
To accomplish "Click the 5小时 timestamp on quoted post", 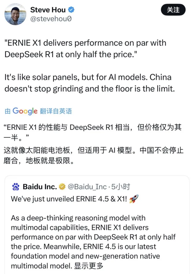I will 121,187.
